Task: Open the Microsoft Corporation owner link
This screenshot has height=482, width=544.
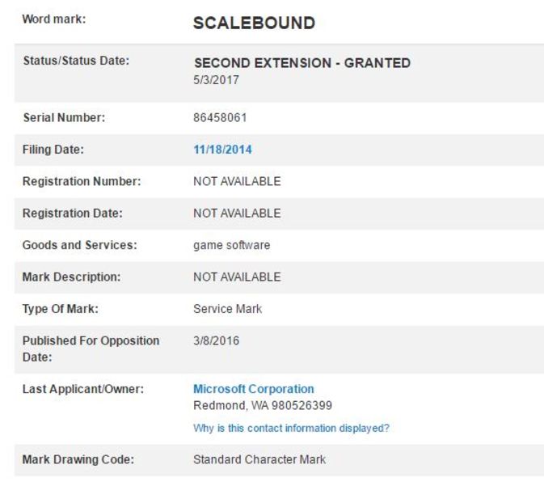Action: [254, 389]
